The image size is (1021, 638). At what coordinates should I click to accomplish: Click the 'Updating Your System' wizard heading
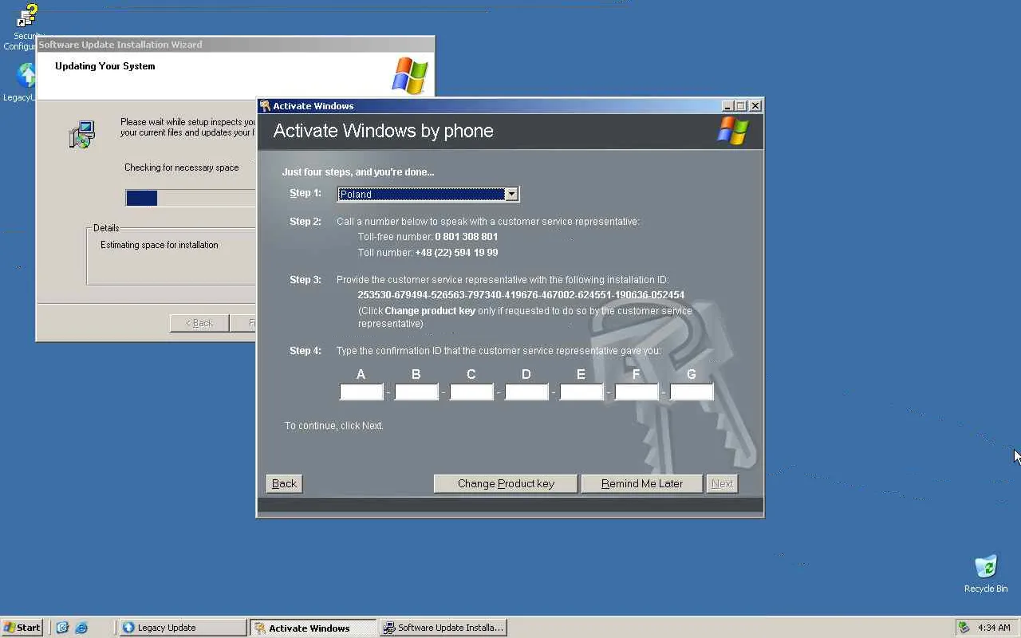click(x=105, y=66)
